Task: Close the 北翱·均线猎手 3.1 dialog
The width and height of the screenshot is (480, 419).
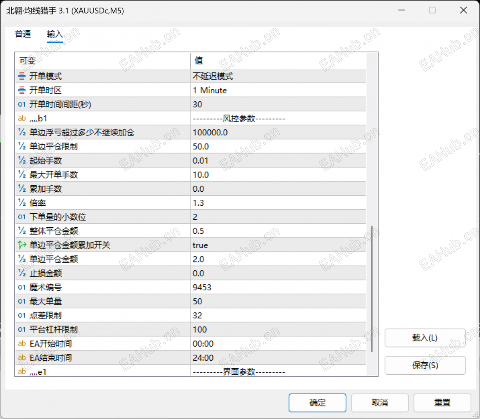Action: click(464, 10)
